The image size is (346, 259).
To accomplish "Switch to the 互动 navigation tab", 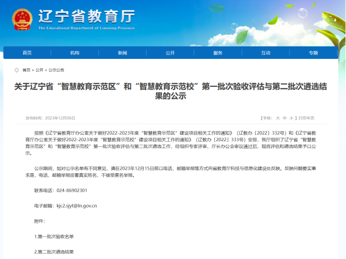I will point(266,53).
